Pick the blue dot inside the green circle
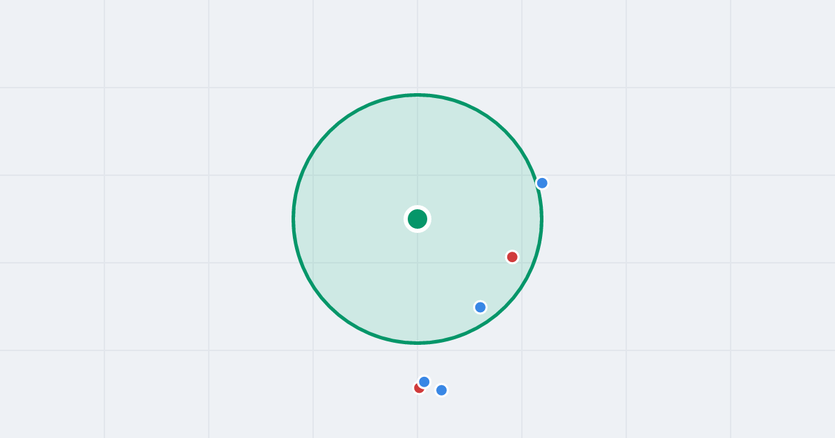The height and width of the screenshot is (438, 835). (x=480, y=307)
